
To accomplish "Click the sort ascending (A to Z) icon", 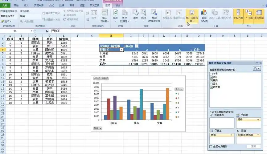I will pyautogui.click(x=88, y=13).
